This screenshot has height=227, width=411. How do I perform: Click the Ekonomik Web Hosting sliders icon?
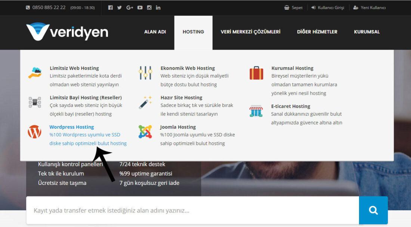pyautogui.click(x=145, y=73)
